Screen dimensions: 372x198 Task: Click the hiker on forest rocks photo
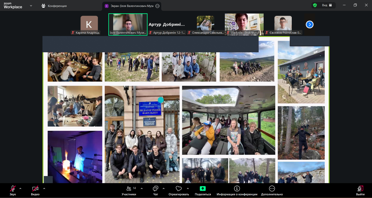click(x=301, y=133)
